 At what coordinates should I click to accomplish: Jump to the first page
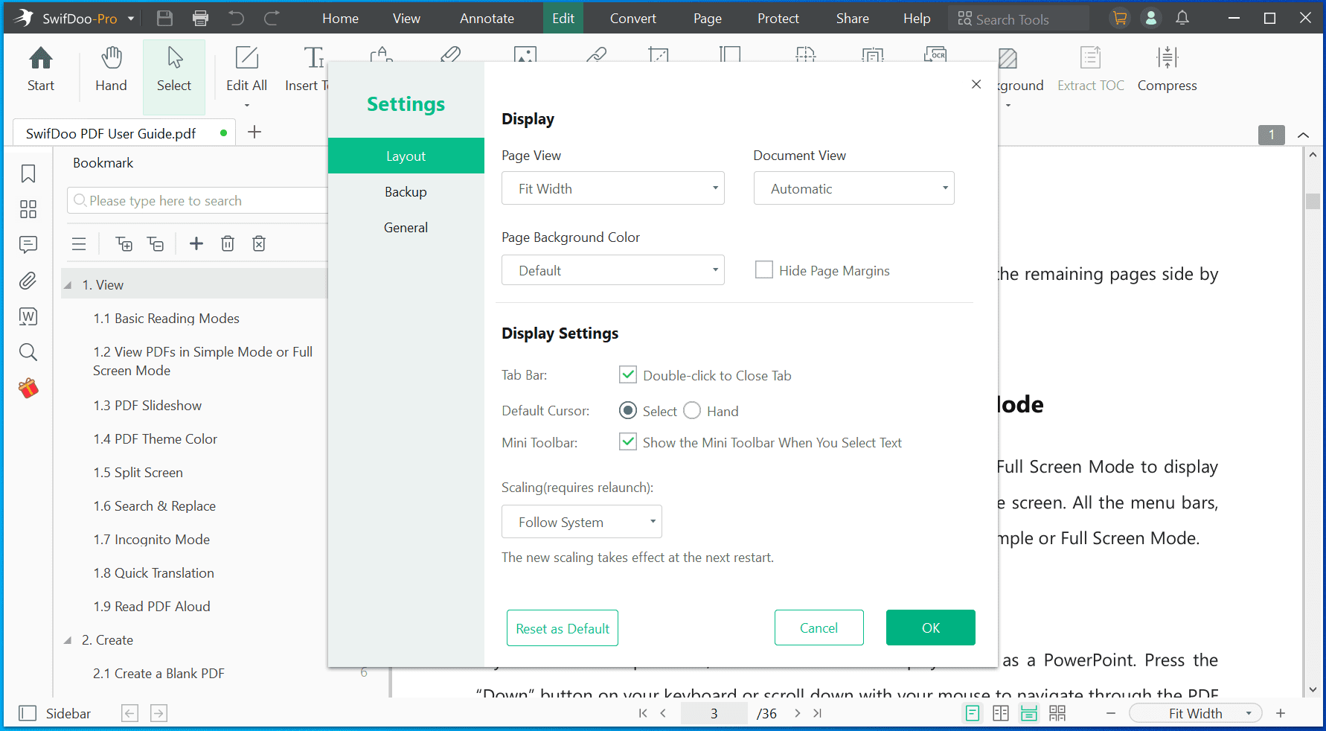pyautogui.click(x=643, y=713)
